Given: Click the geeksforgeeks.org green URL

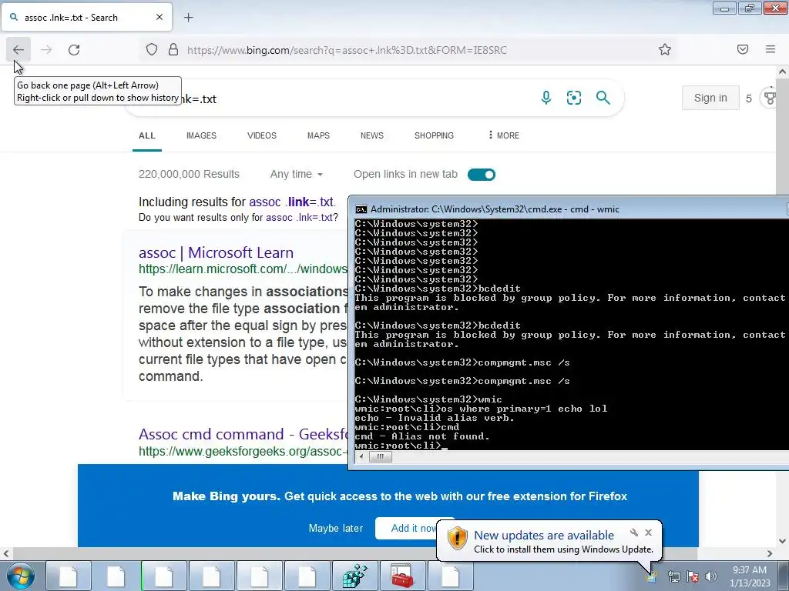Looking at the screenshot, I should click(x=243, y=451).
